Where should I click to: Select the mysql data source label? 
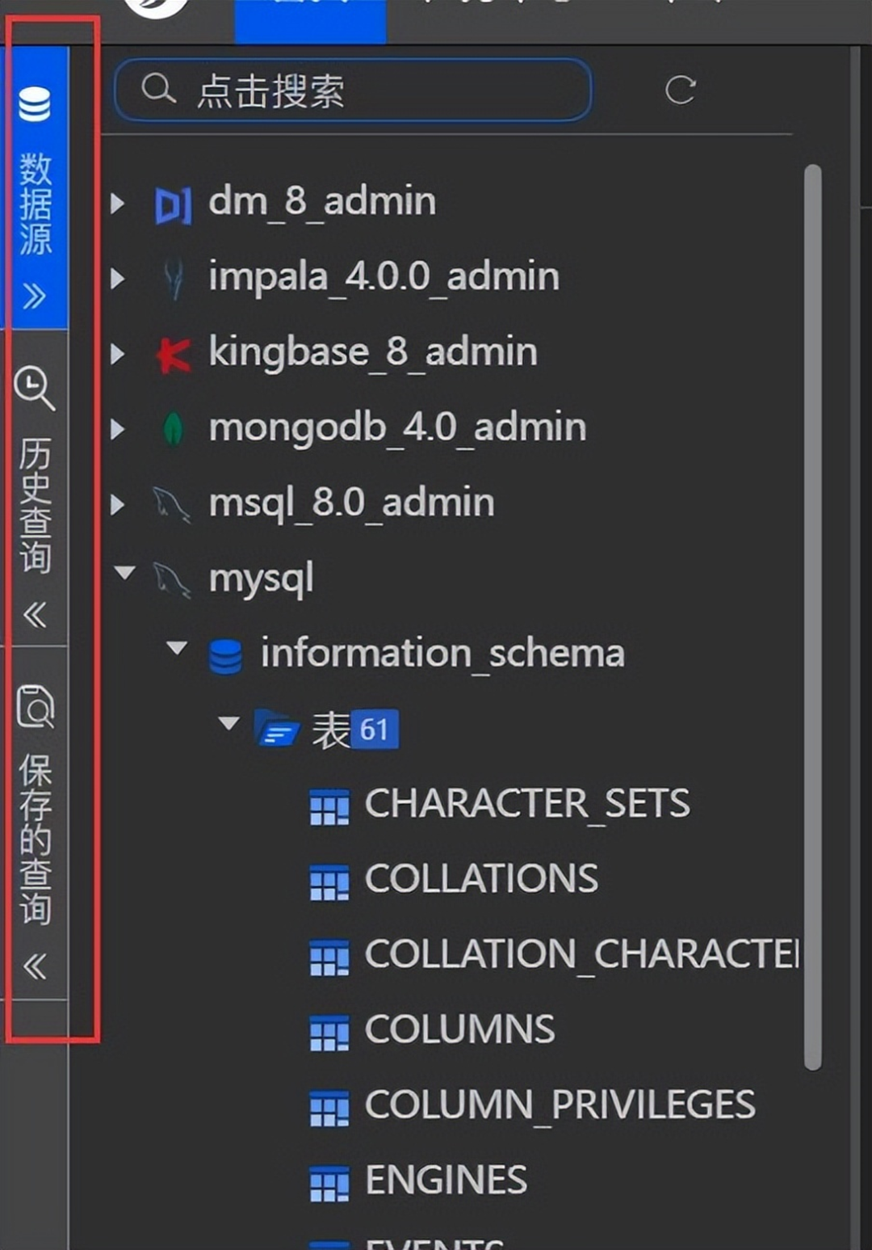coord(261,579)
